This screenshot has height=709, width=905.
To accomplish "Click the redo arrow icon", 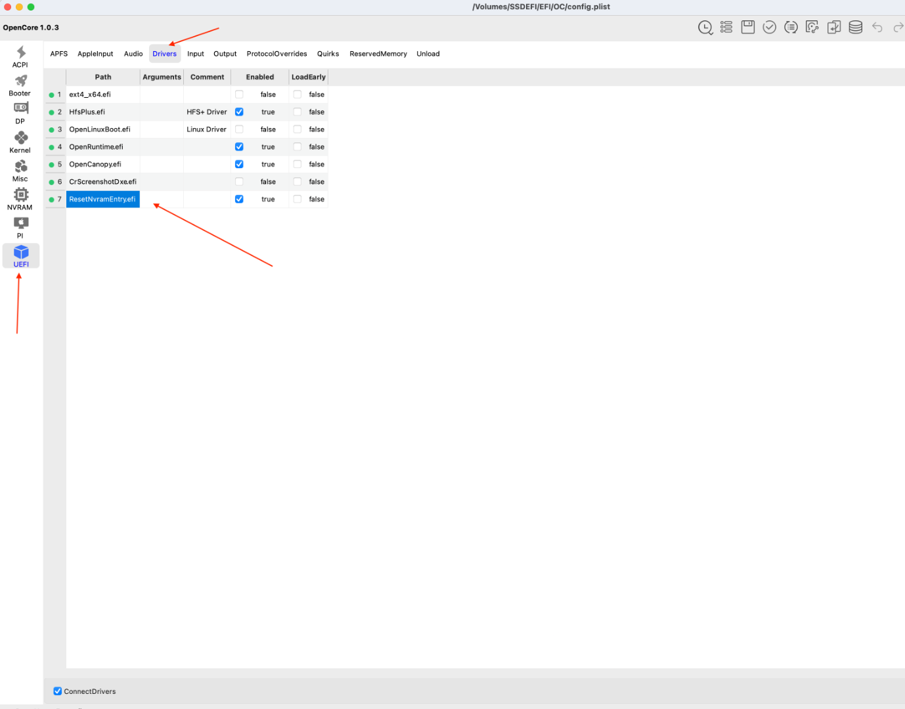I will [898, 27].
